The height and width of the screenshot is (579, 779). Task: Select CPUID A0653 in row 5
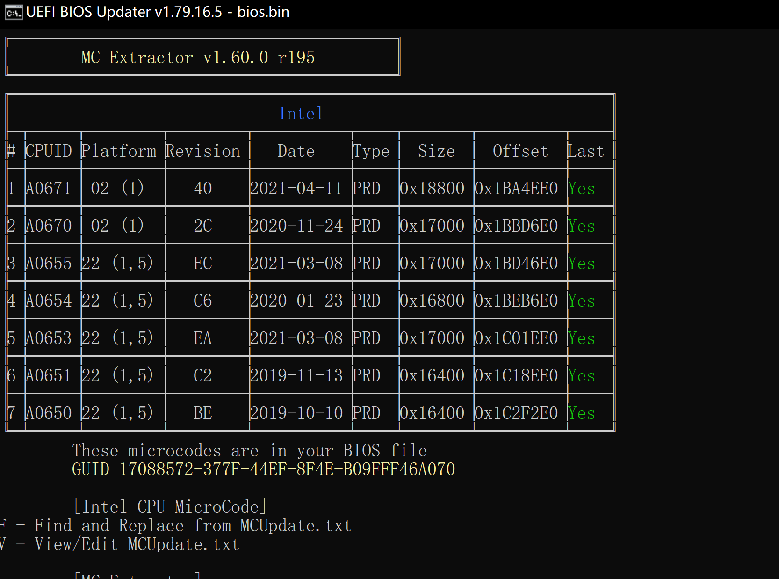click(x=49, y=338)
